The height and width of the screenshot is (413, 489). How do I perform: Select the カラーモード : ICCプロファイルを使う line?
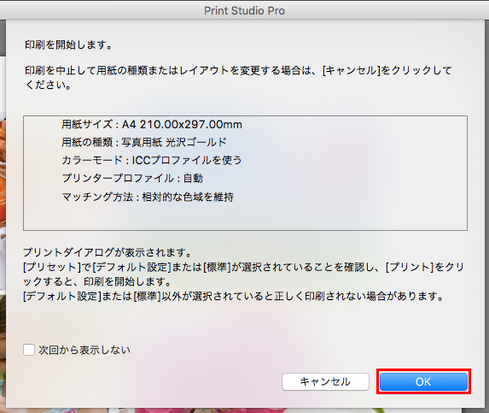point(152,160)
